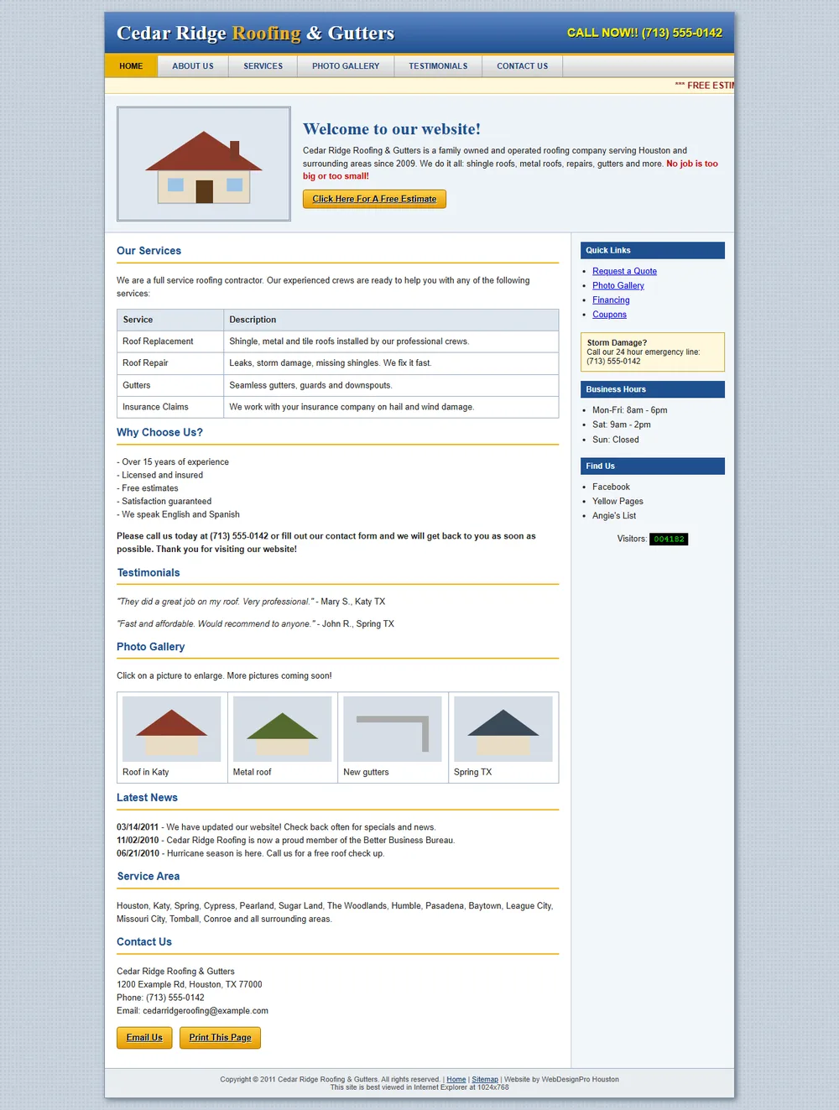Switch to Photo Gallery in navigation bar
This screenshot has height=1110, width=839.
[x=346, y=66]
